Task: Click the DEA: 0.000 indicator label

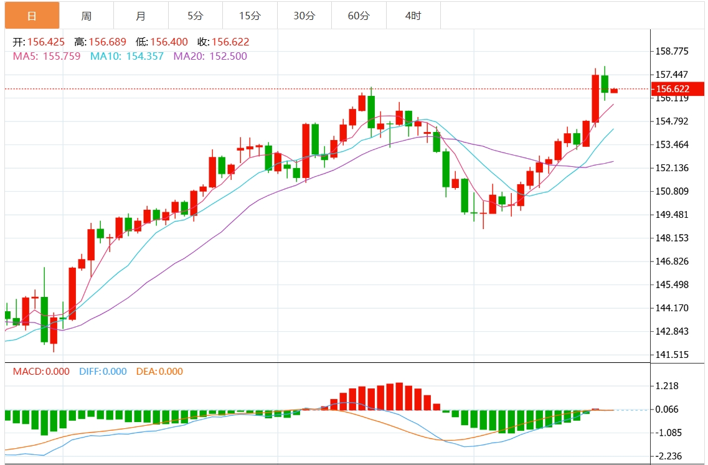Action: coord(159,372)
